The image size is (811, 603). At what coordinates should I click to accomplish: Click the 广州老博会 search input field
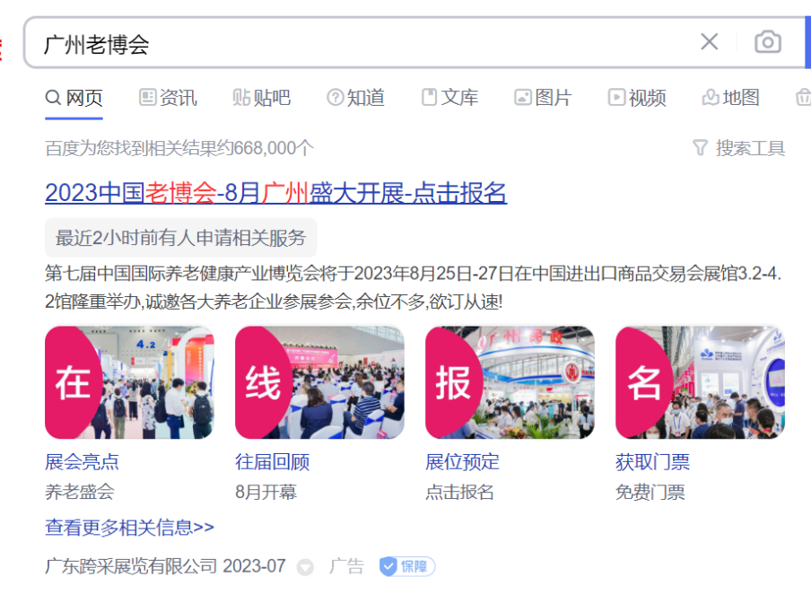(362, 43)
